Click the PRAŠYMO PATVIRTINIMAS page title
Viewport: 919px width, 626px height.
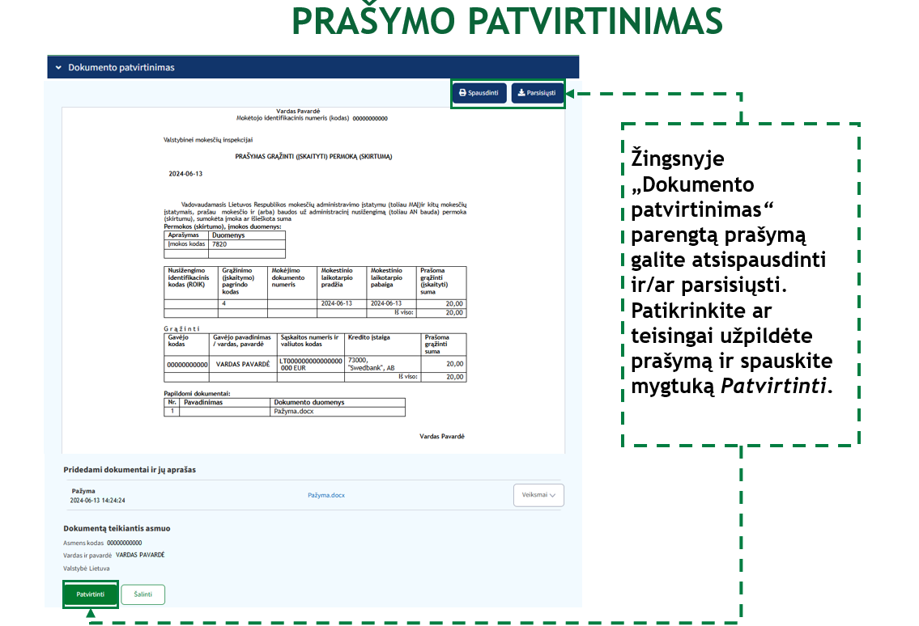pos(507,23)
